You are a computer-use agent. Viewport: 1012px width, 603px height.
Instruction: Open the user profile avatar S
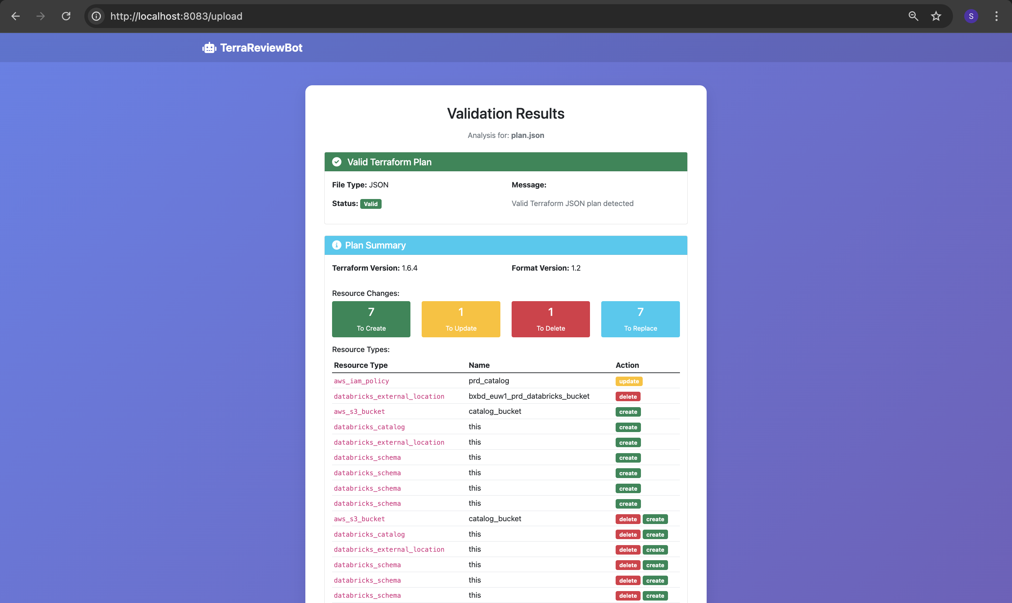click(971, 16)
